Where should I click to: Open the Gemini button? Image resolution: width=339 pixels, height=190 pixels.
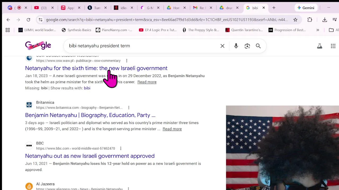click(x=306, y=8)
